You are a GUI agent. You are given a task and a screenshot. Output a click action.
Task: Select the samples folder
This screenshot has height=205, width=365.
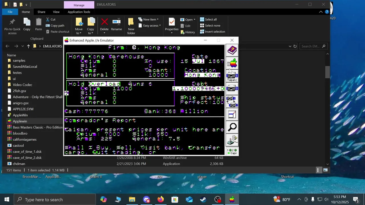pyautogui.click(x=19, y=61)
